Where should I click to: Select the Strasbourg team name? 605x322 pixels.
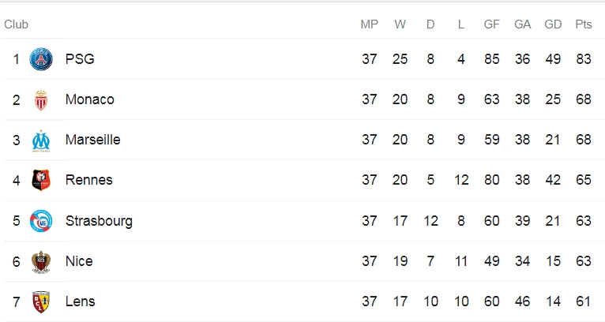click(100, 221)
